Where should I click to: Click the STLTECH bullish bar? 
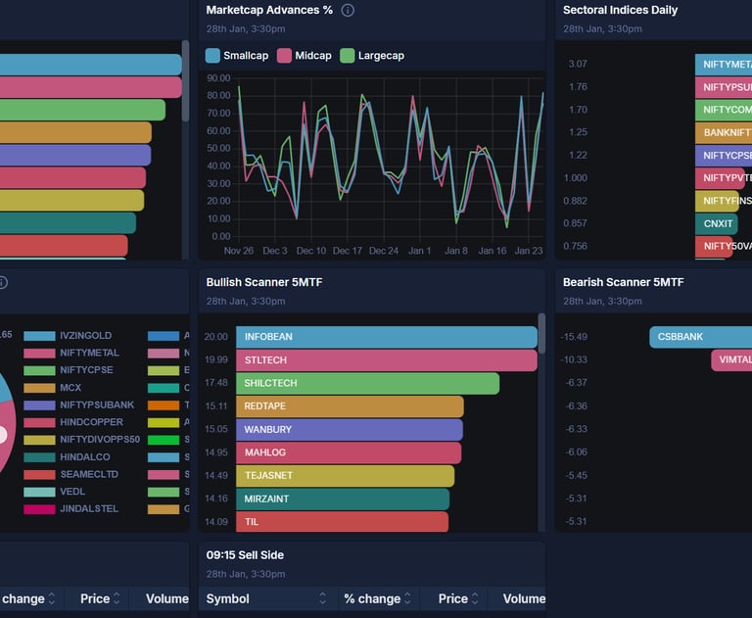(387, 359)
